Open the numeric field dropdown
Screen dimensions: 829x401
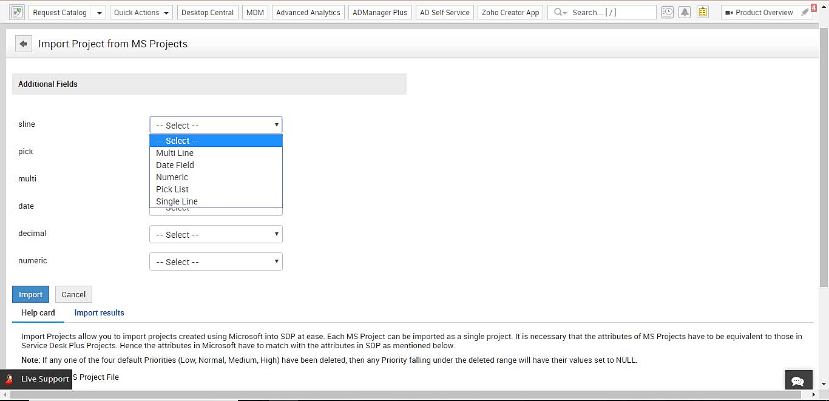pos(216,261)
